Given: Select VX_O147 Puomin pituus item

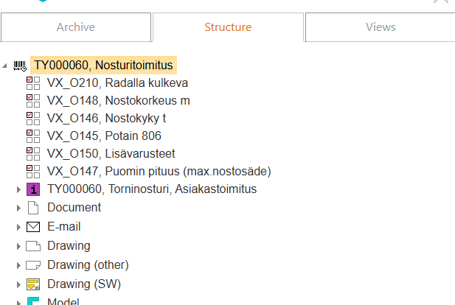Looking at the screenshot, I should click(x=159, y=172).
